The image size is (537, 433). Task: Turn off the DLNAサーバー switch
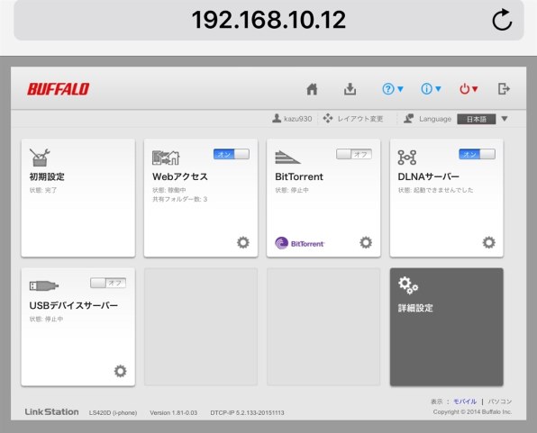pyautogui.click(x=477, y=154)
